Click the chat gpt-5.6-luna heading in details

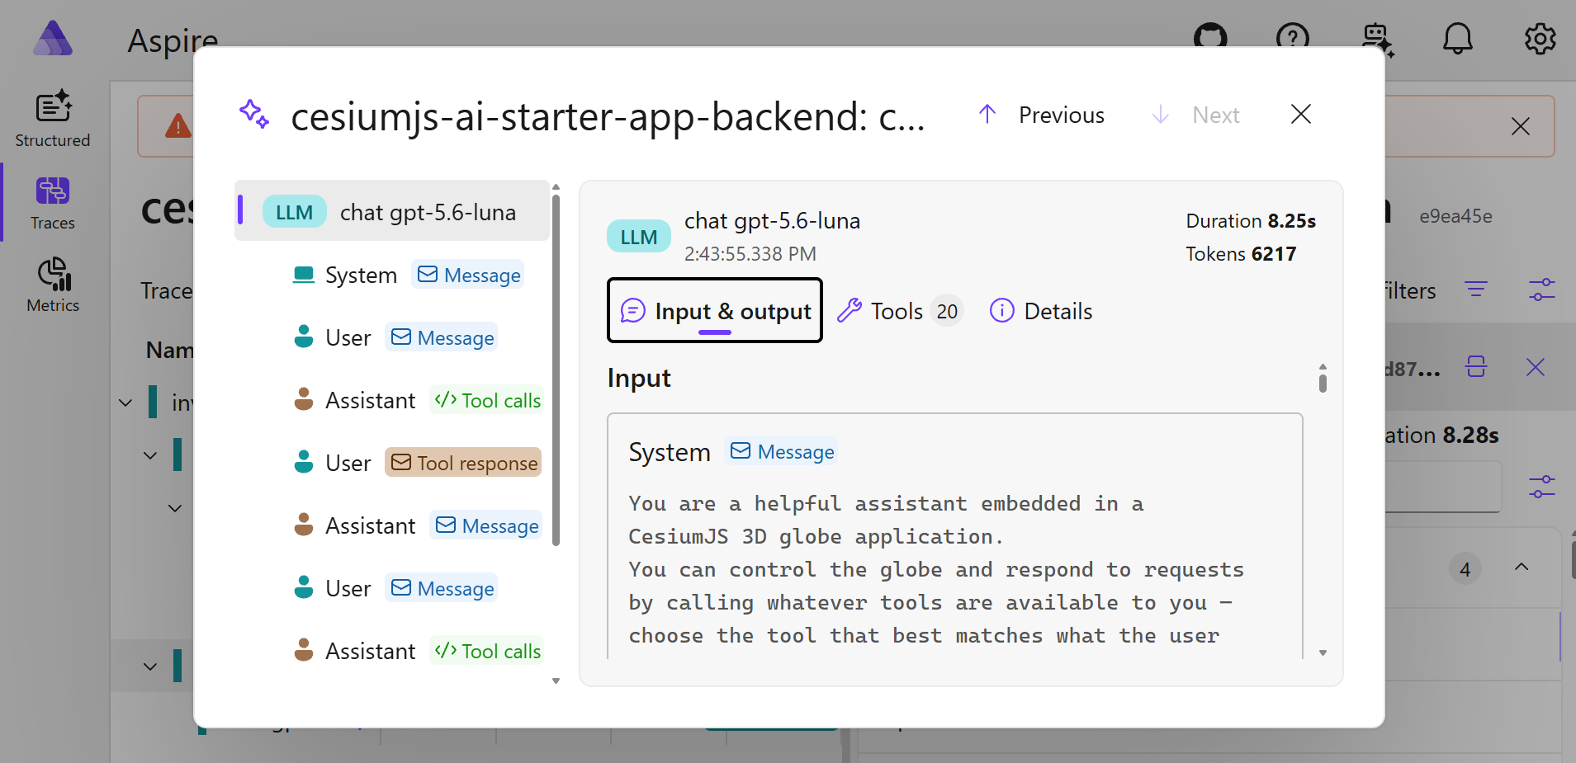point(772,221)
